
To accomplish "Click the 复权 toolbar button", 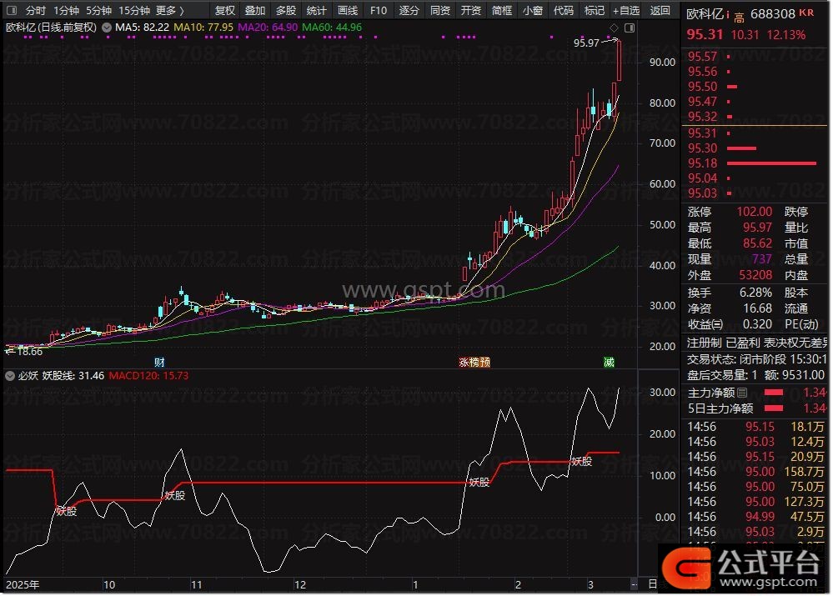I will point(225,11).
